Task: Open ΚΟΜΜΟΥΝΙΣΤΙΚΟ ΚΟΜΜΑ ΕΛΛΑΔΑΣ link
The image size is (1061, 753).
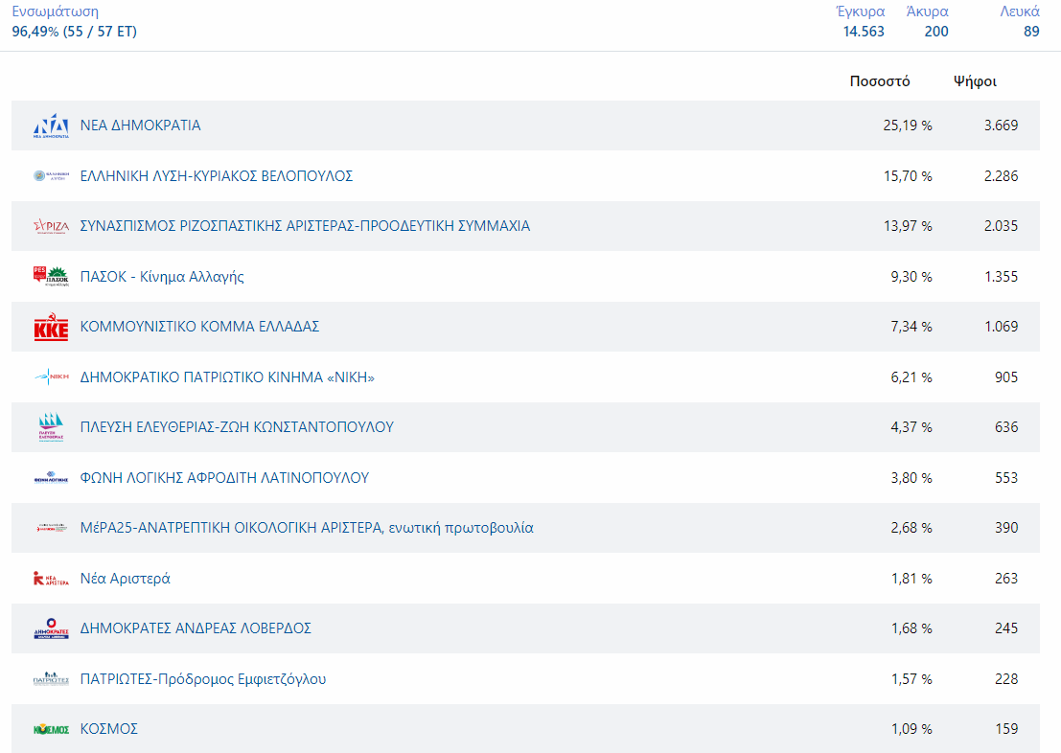Action: 199,327
